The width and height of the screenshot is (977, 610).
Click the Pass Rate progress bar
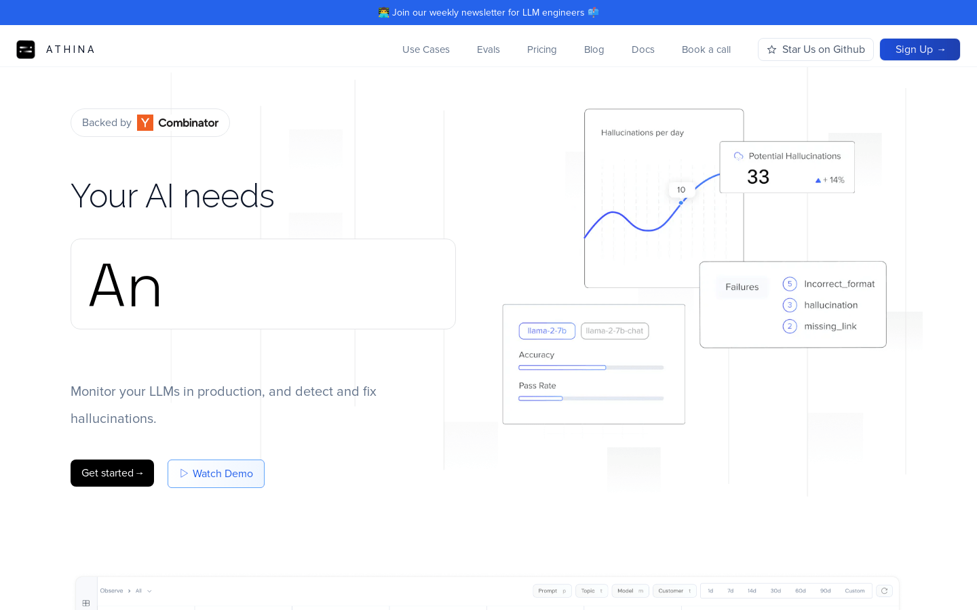[591, 399]
